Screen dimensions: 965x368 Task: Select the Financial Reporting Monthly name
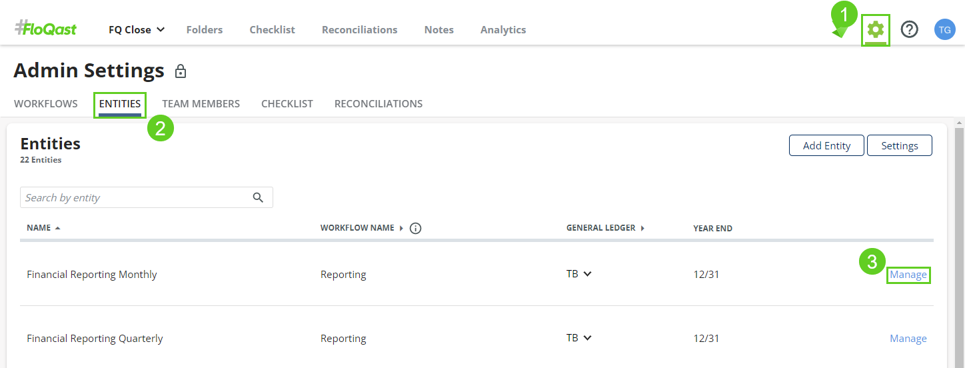92,275
